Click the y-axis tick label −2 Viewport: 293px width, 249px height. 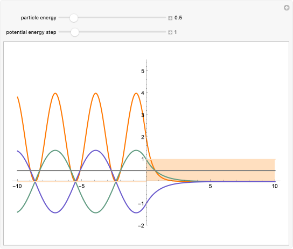[141, 226]
